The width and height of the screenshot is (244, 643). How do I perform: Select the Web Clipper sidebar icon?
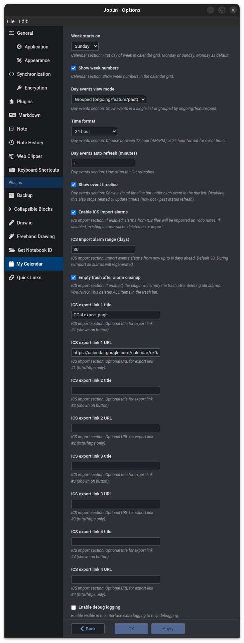coord(11,156)
